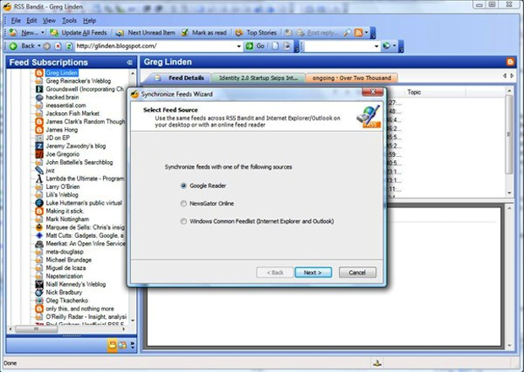
Task: Select the NewsGator Online radio button
Action: pos(183,203)
